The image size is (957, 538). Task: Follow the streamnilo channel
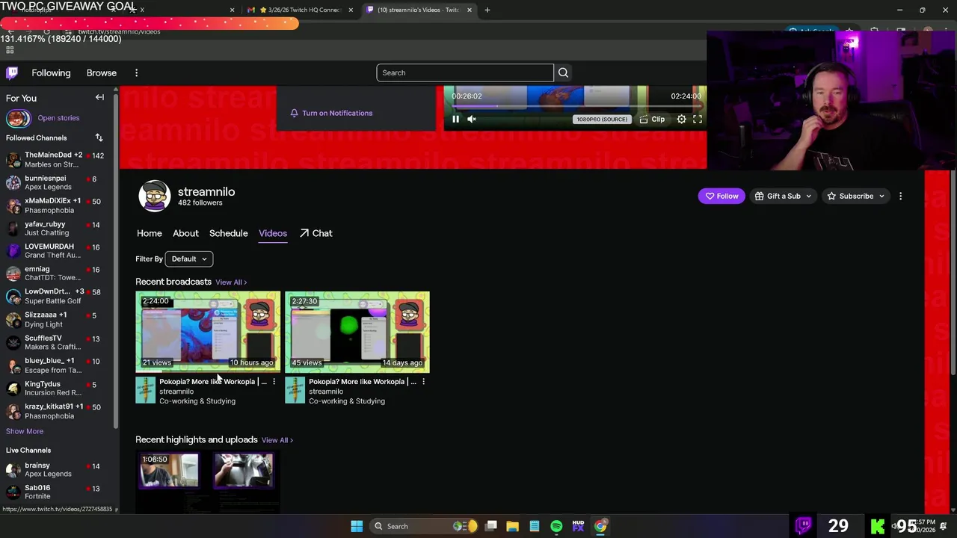click(x=721, y=196)
